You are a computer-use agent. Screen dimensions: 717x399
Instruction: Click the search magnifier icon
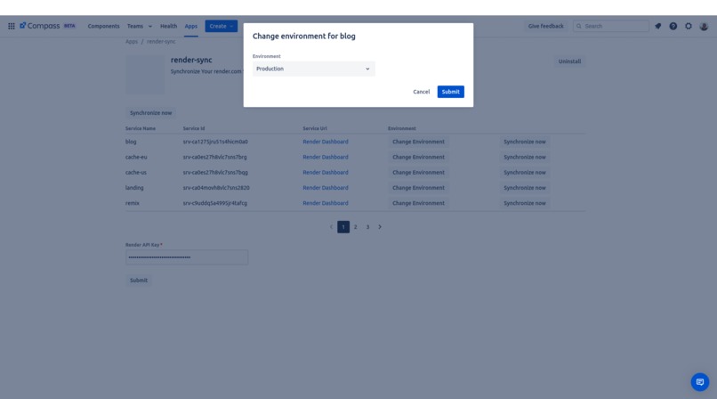coord(579,26)
